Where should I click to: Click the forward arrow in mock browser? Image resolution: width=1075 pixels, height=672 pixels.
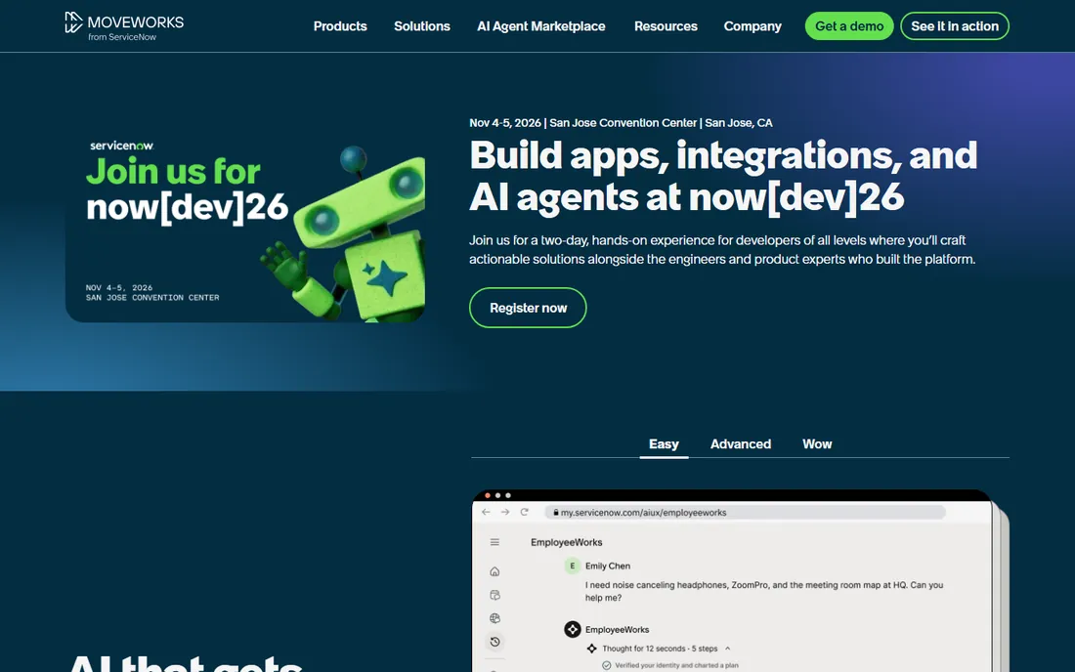505,512
